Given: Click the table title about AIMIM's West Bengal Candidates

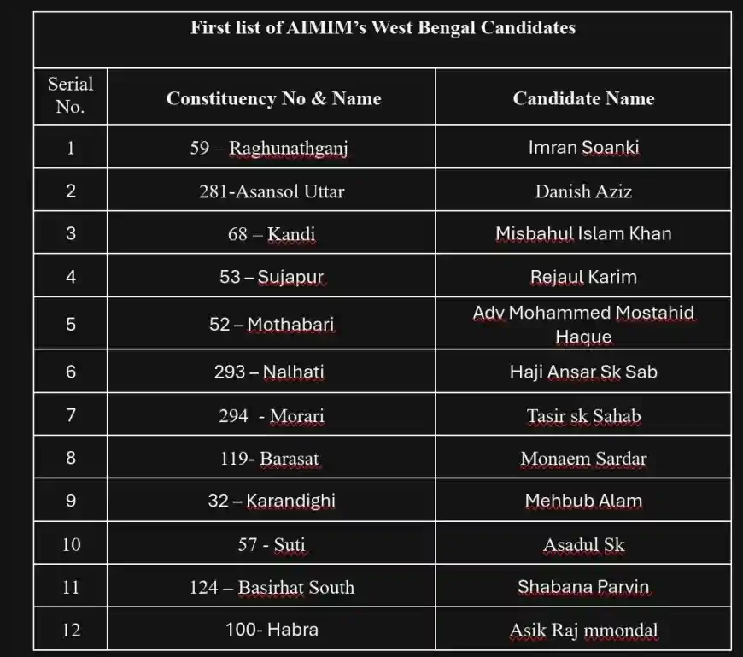Looking at the screenshot, I should pyautogui.click(x=382, y=28).
